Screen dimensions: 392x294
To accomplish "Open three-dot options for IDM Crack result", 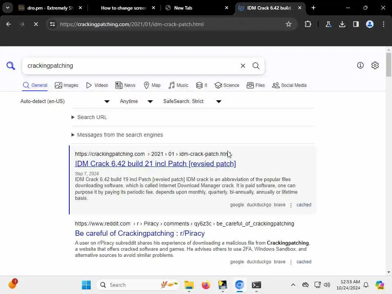I will 291,205.
